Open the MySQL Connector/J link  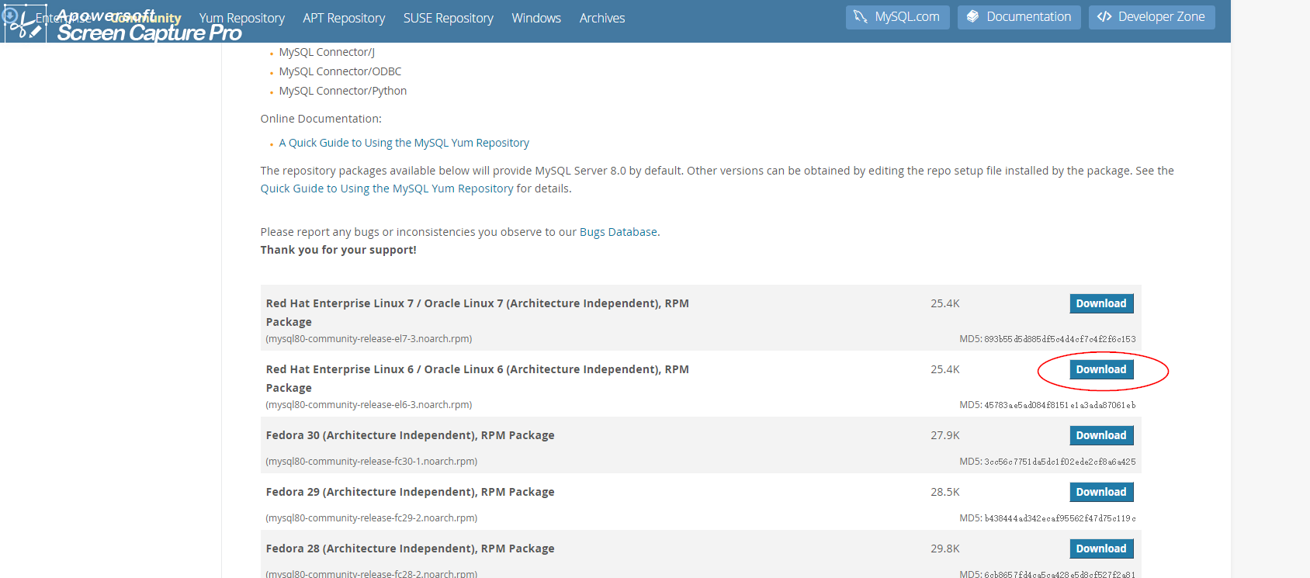[327, 52]
